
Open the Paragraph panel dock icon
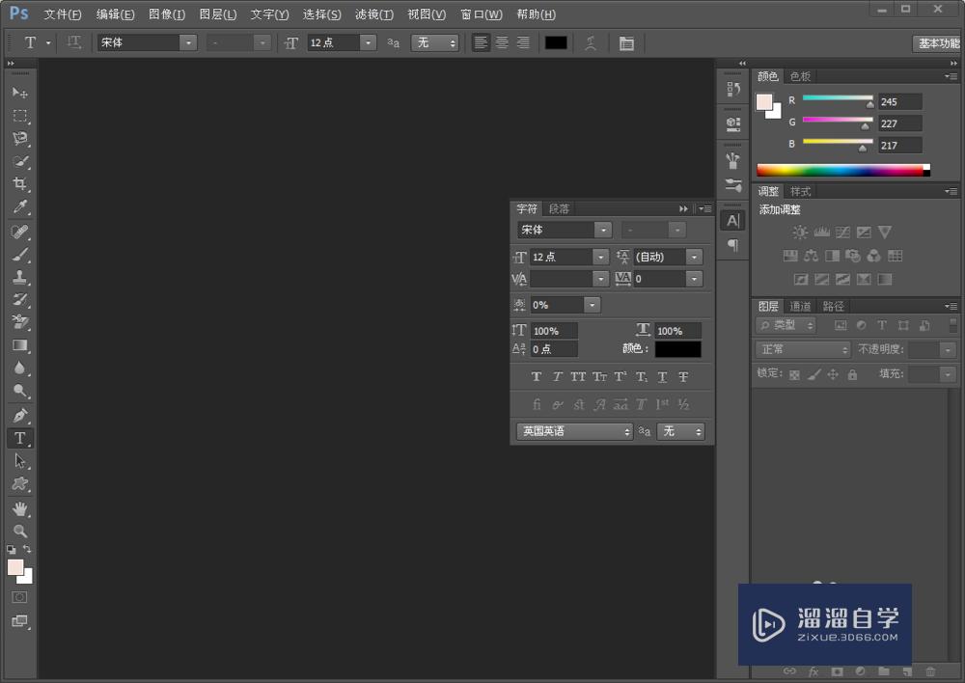pyautogui.click(x=732, y=245)
